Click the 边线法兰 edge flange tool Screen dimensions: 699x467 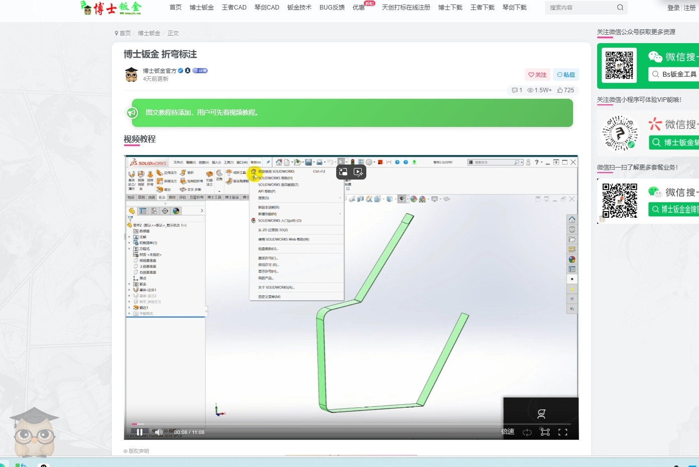tap(167, 173)
